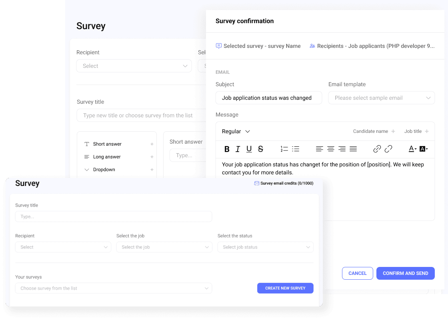
Task: Apply italic formatting to message text
Action: [x=238, y=149]
